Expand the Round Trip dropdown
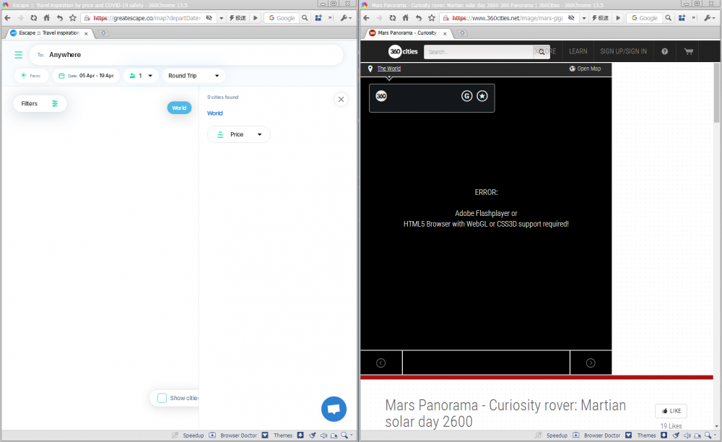 point(193,76)
